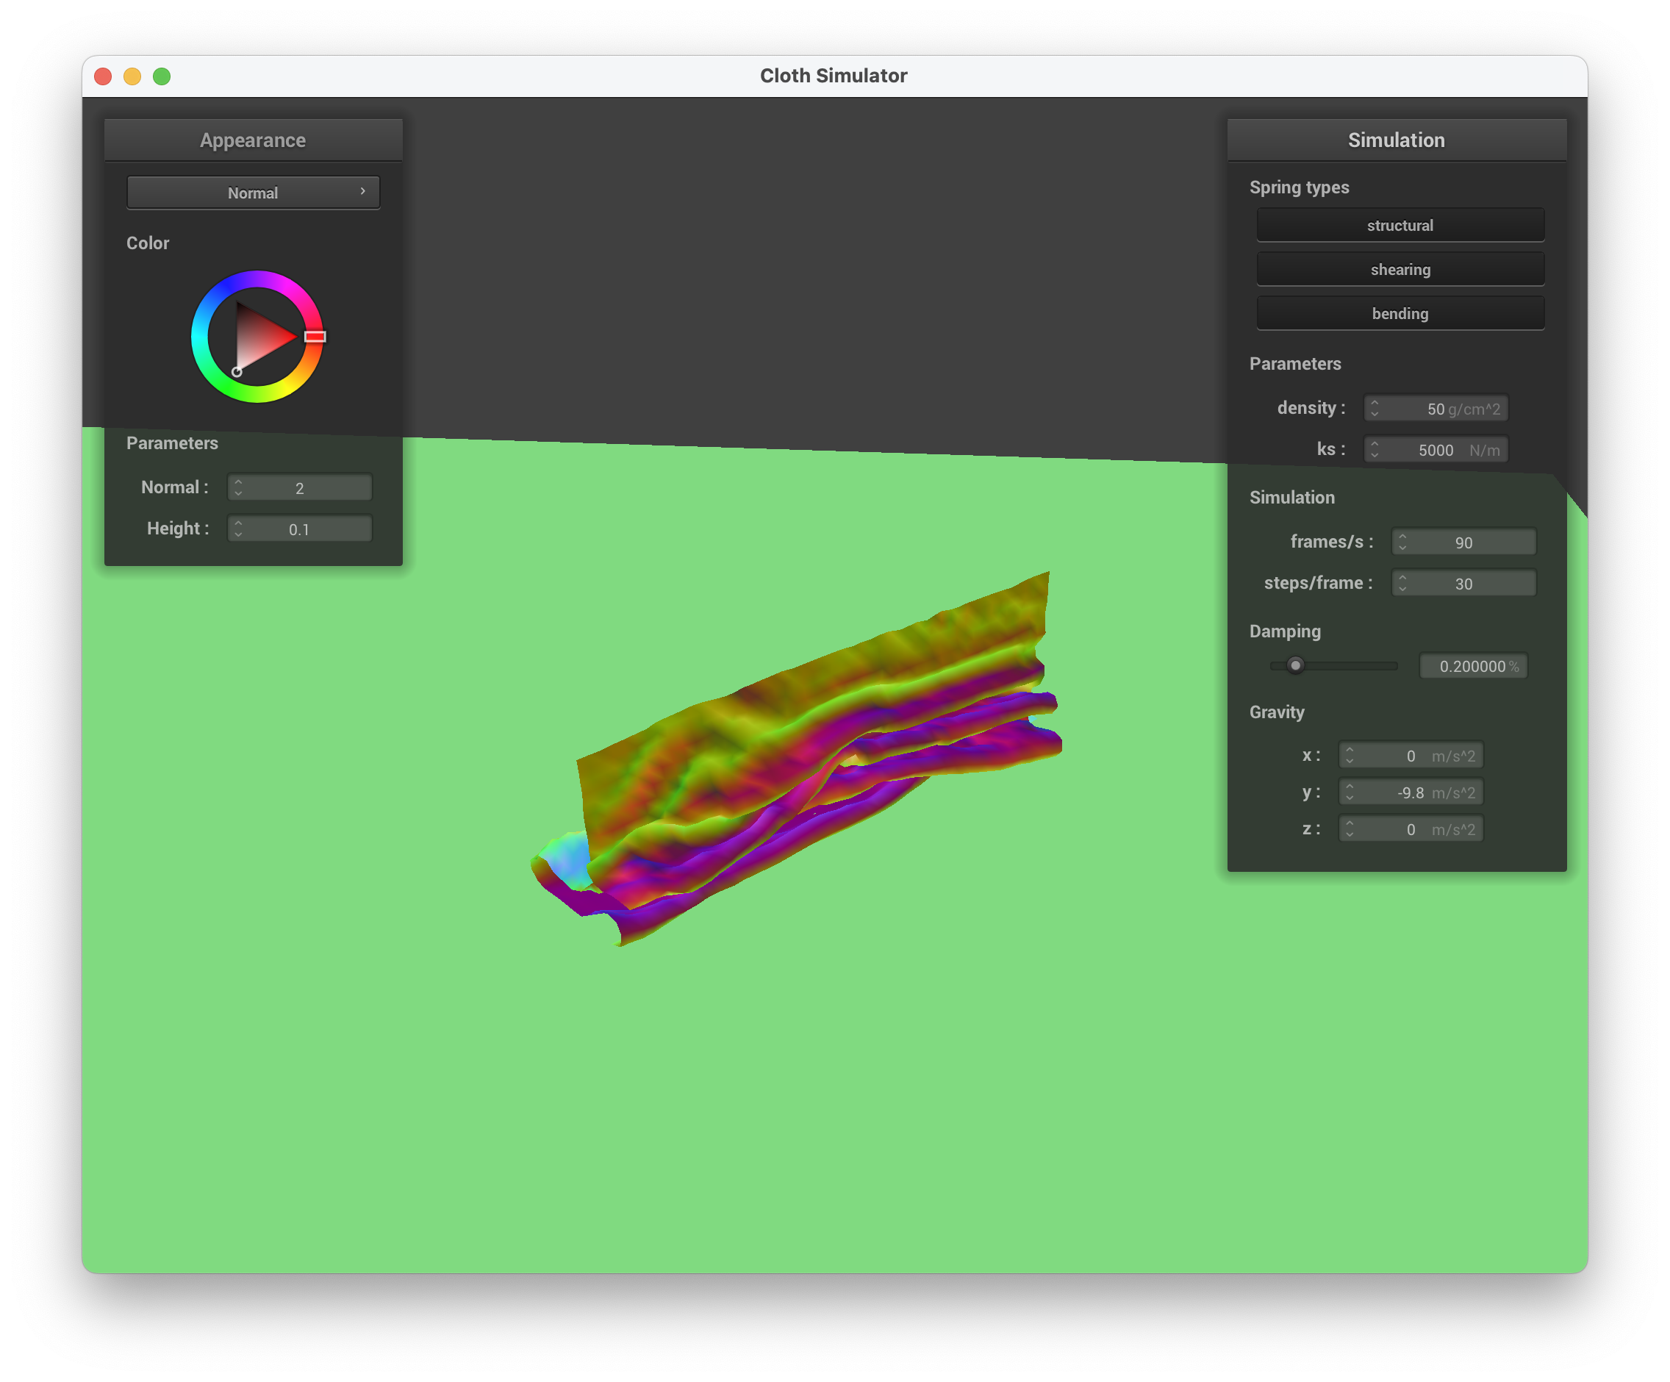Click the gravity z value field
This screenshot has width=1670, height=1382.
1411,829
